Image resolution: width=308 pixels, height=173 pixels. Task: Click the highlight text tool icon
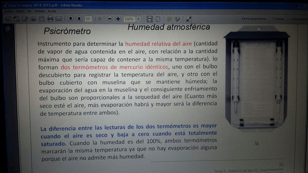coord(177,19)
